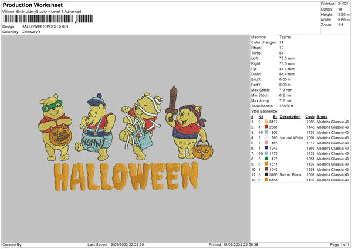Screen dimensions: 352x249
Task: Click the Pooh with green mask
Action: click(57, 124)
